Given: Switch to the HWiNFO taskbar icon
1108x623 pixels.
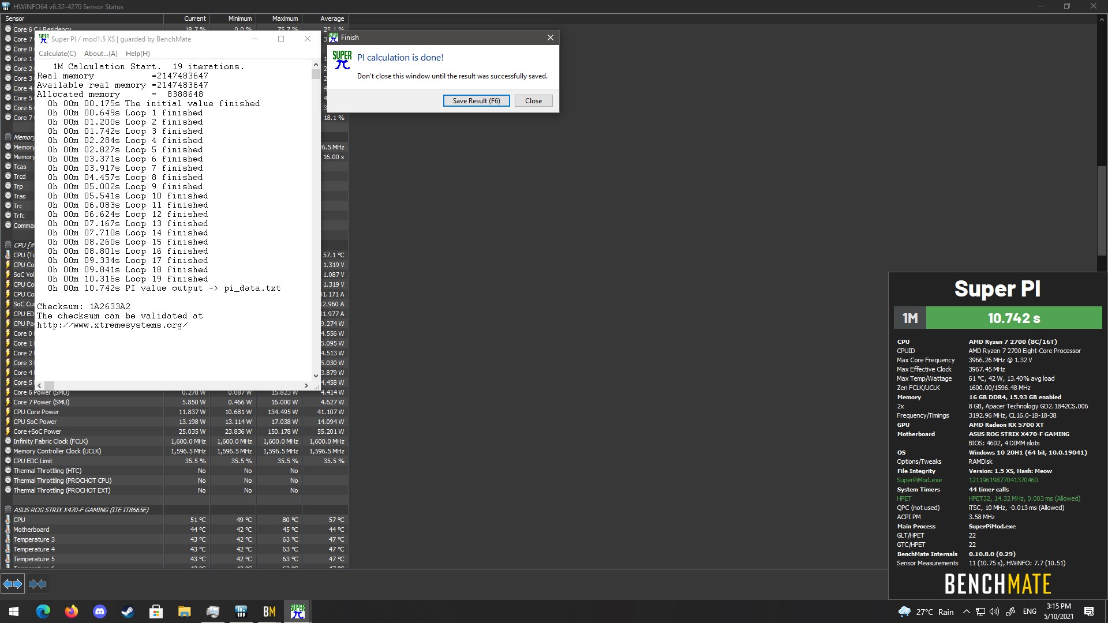Looking at the screenshot, I should coord(241,611).
